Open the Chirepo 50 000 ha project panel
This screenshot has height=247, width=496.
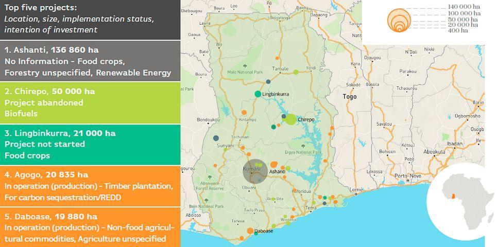coord(90,102)
